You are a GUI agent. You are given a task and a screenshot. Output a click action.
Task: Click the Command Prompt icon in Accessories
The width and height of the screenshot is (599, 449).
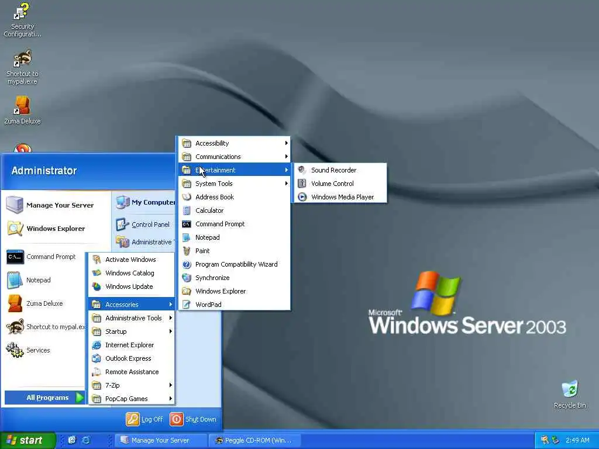click(187, 224)
